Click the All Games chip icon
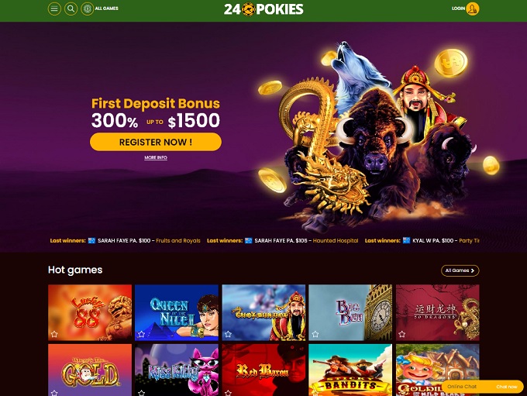527x396 pixels. click(x=88, y=9)
